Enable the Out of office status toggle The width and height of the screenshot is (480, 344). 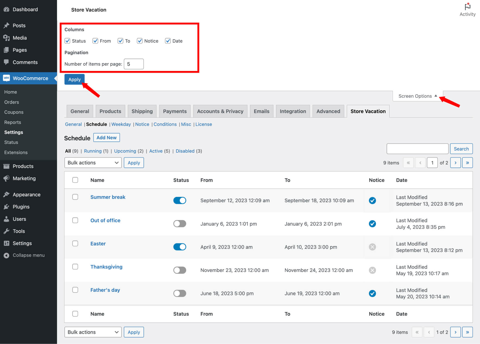click(x=180, y=224)
